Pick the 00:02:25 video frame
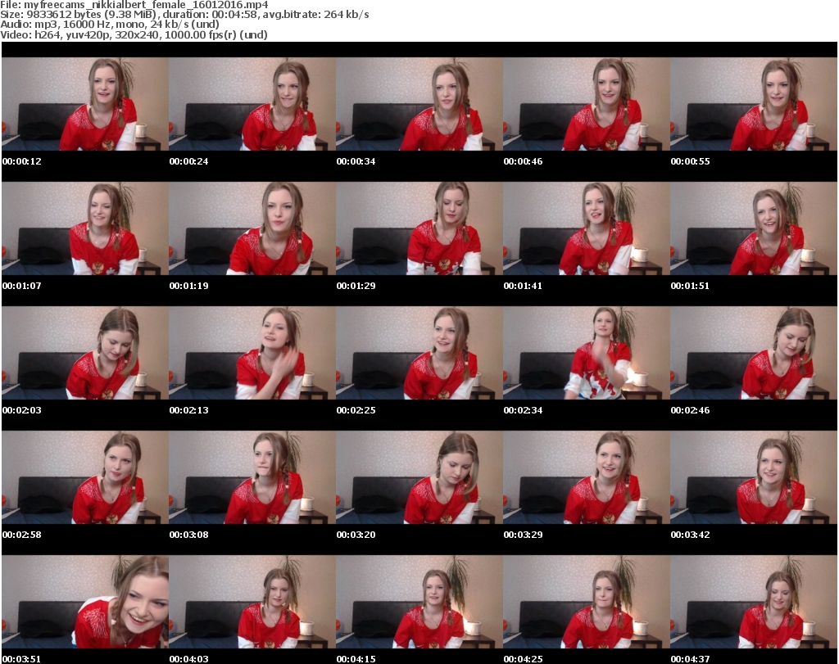 click(x=419, y=353)
